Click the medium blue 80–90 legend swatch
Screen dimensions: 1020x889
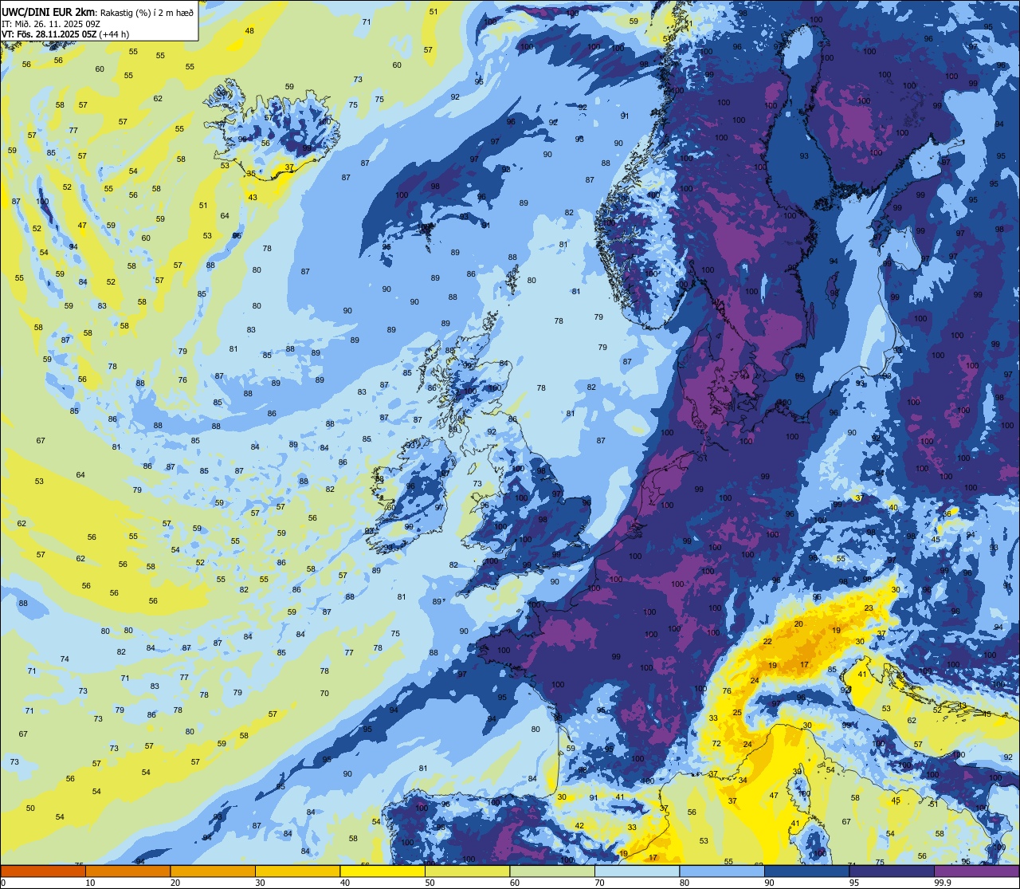[722, 871]
